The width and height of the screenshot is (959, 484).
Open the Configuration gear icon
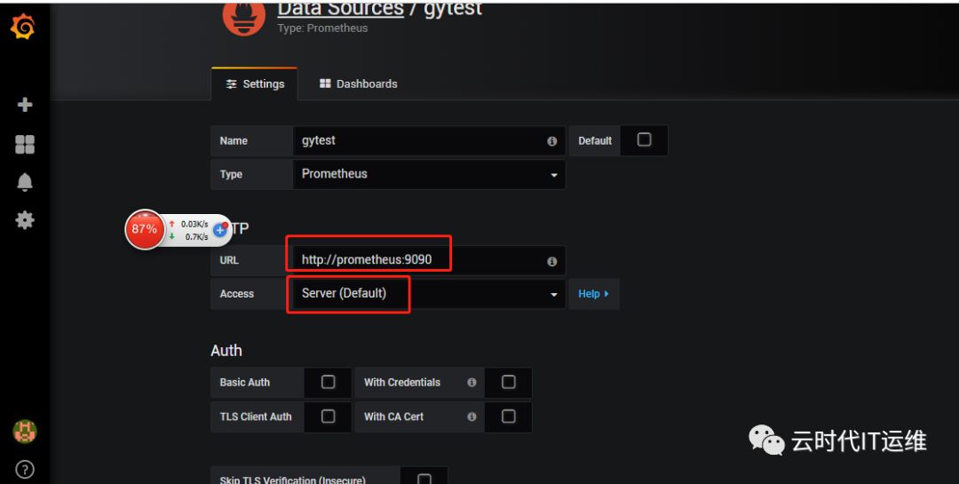25,219
